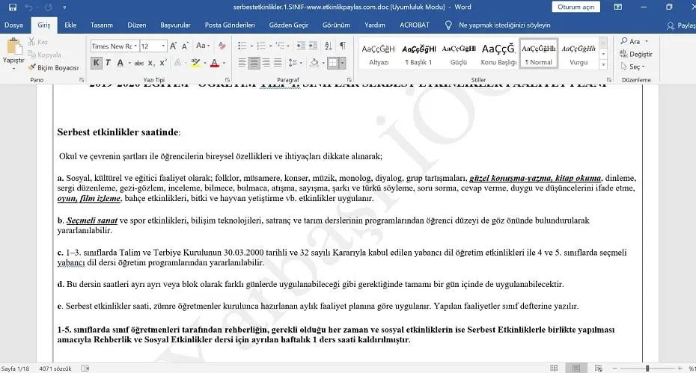The image size is (696, 373).
Task: Switch to the Tasarım tab
Action: (102, 25)
